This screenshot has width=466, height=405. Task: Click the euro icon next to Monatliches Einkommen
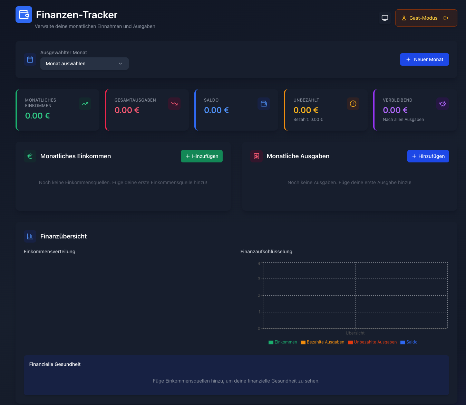click(30, 156)
